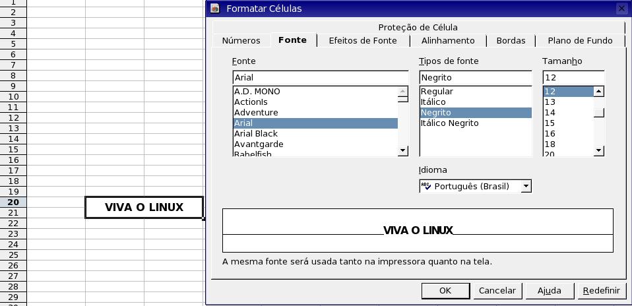
Task: Open the Efeitos de Fonte tab
Action: coord(363,41)
